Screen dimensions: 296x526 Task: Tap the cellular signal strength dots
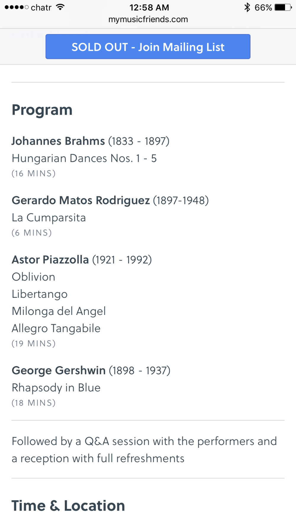17,7
